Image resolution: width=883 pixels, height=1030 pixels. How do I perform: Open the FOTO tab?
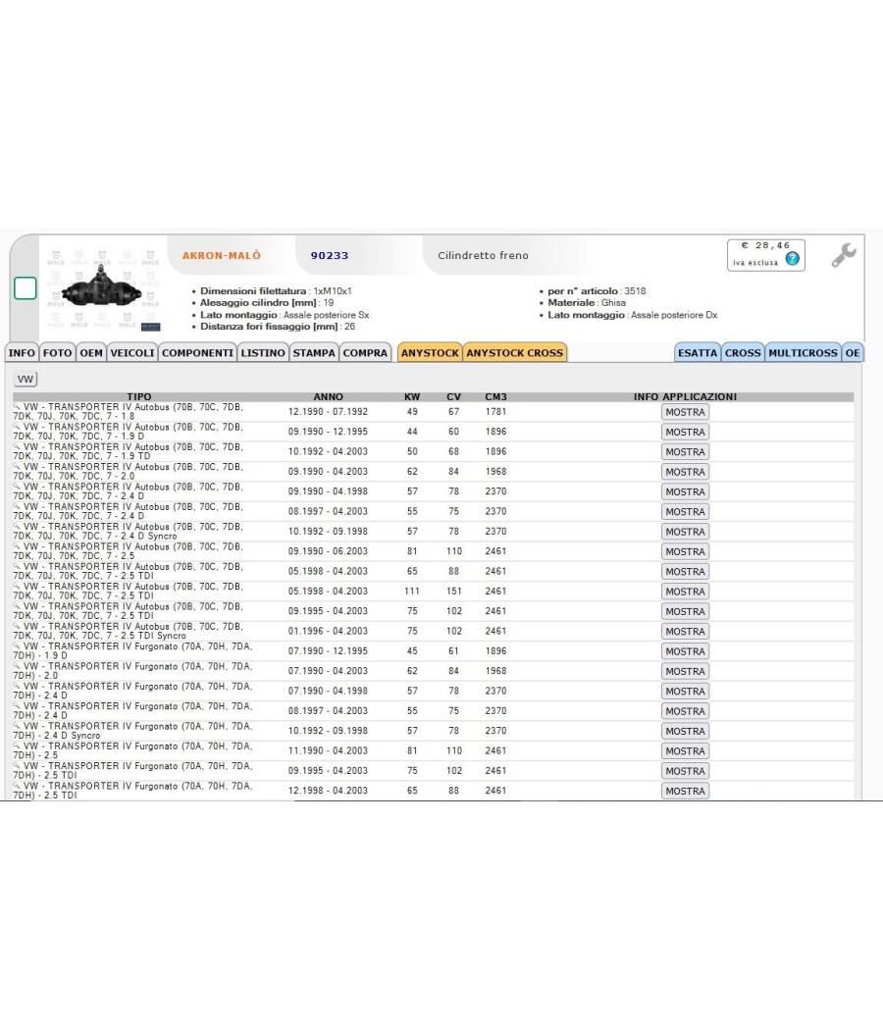[57, 353]
